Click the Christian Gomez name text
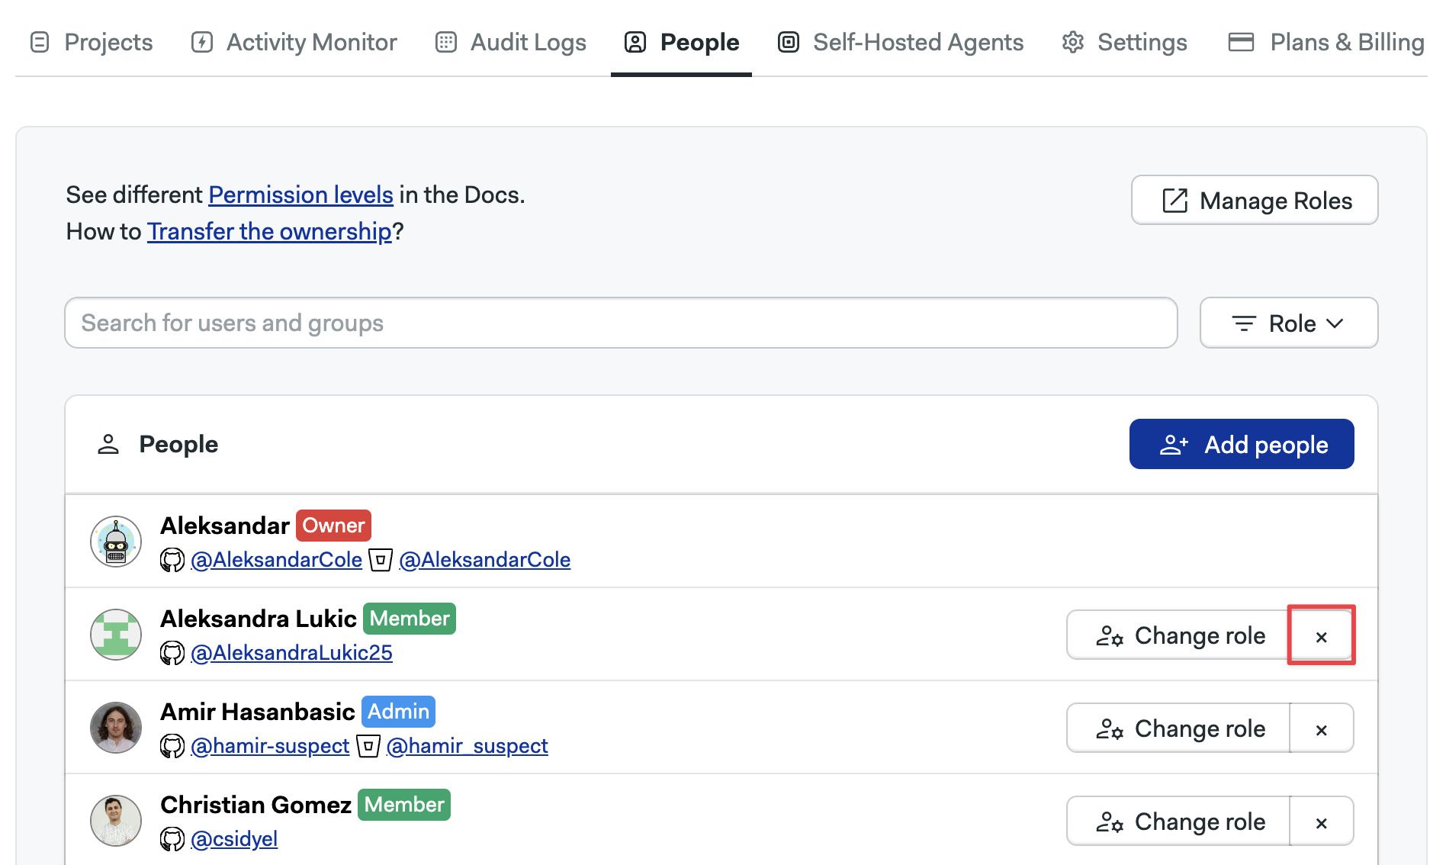This screenshot has height=865, width=1446. (x=255, y=805)
